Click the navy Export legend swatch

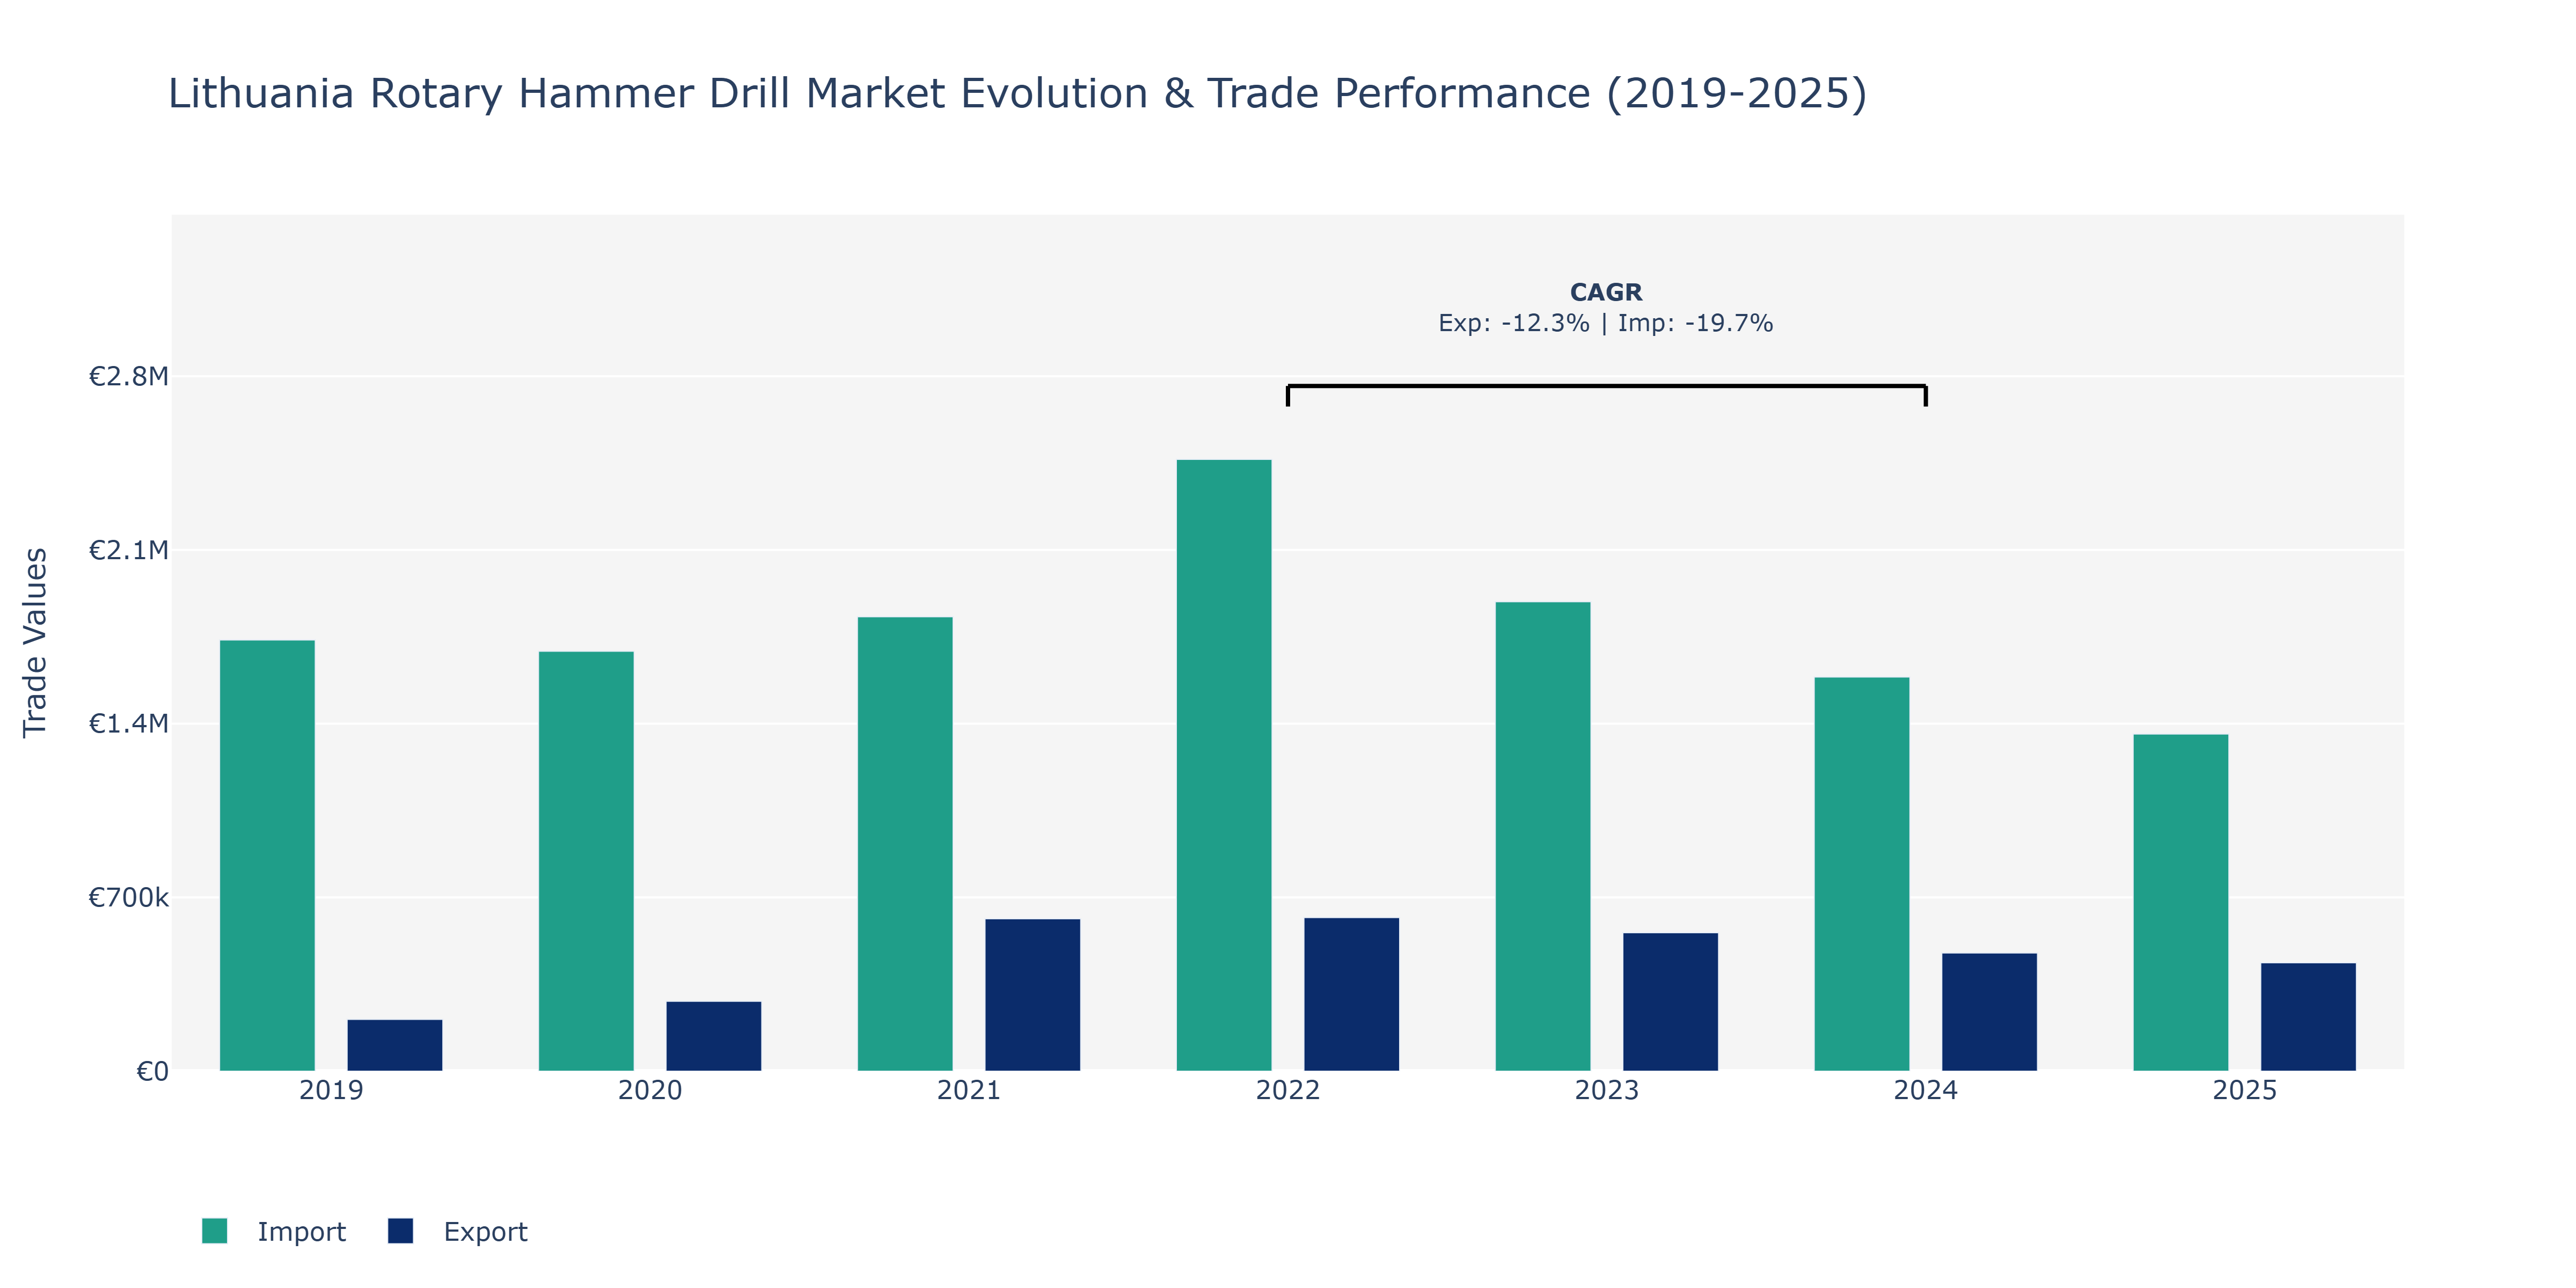[400, 1231]
